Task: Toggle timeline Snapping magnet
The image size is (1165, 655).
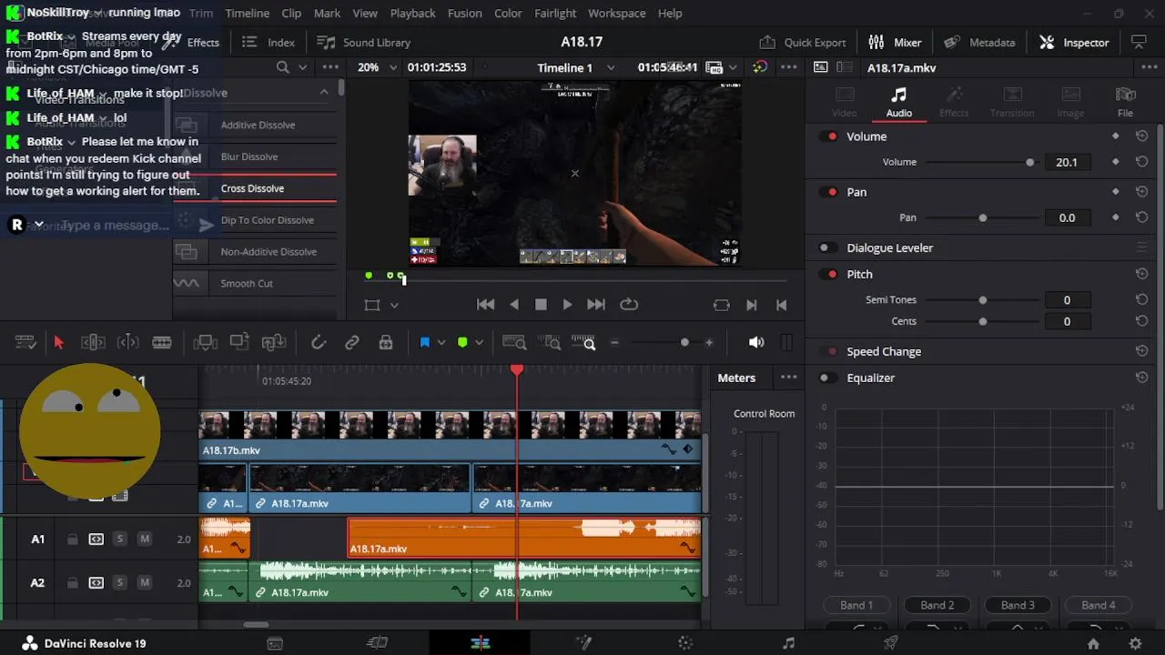Action: (319, 342)
